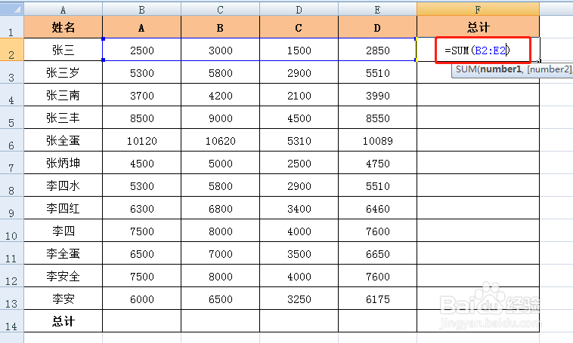Click cell with value 6800
This screenshot has width=573, height=343.
tap(221, 208)
